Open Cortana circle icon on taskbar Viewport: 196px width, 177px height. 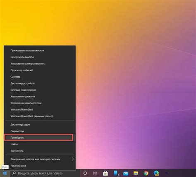(85, 173)
